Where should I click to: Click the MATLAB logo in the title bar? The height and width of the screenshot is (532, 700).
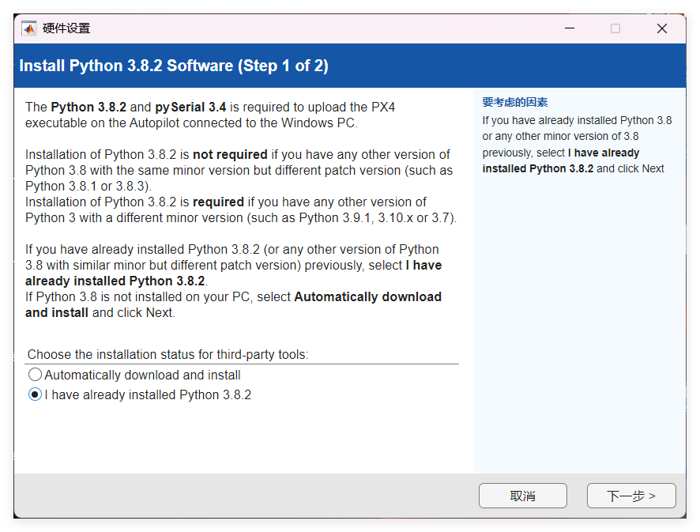click(29, 28)
